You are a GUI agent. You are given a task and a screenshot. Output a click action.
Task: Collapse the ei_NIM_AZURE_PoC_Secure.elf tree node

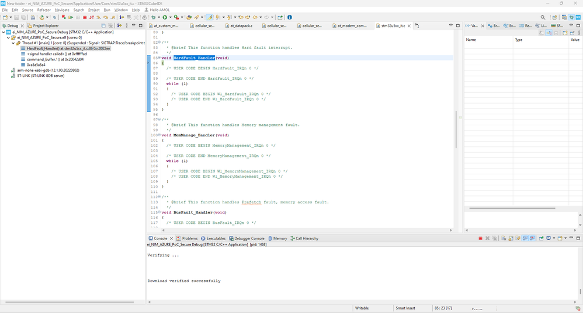(x=9, y=37)
